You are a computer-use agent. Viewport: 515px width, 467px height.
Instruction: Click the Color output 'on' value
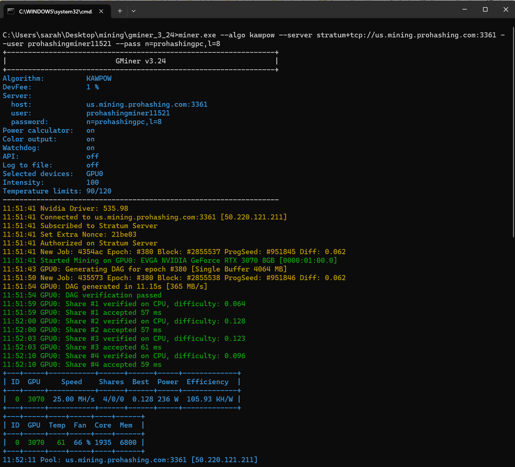(x=91, y=139)
